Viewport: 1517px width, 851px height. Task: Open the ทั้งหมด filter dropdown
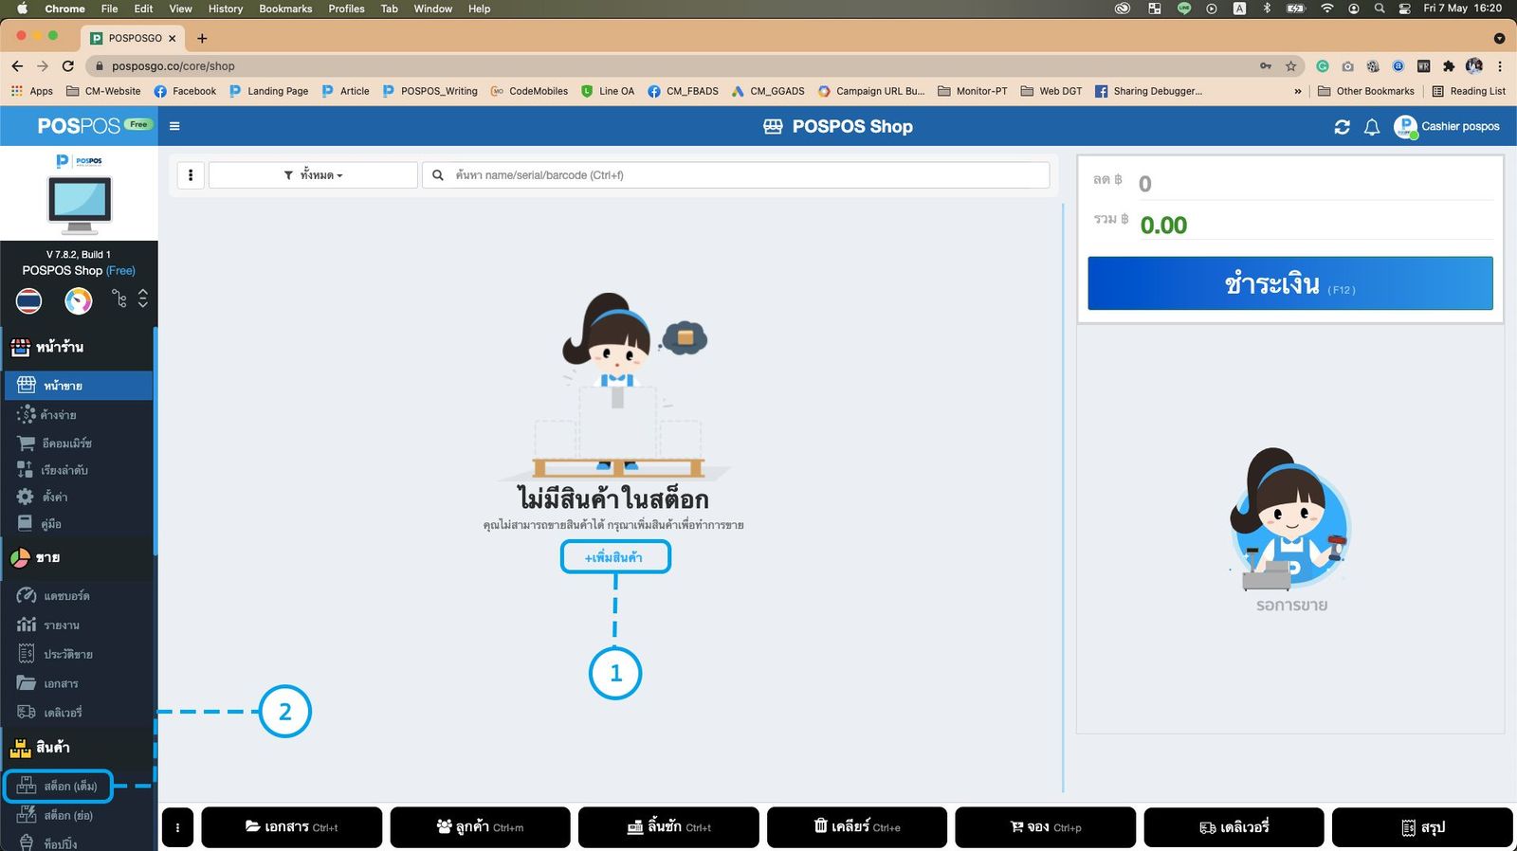pos(313,175)
